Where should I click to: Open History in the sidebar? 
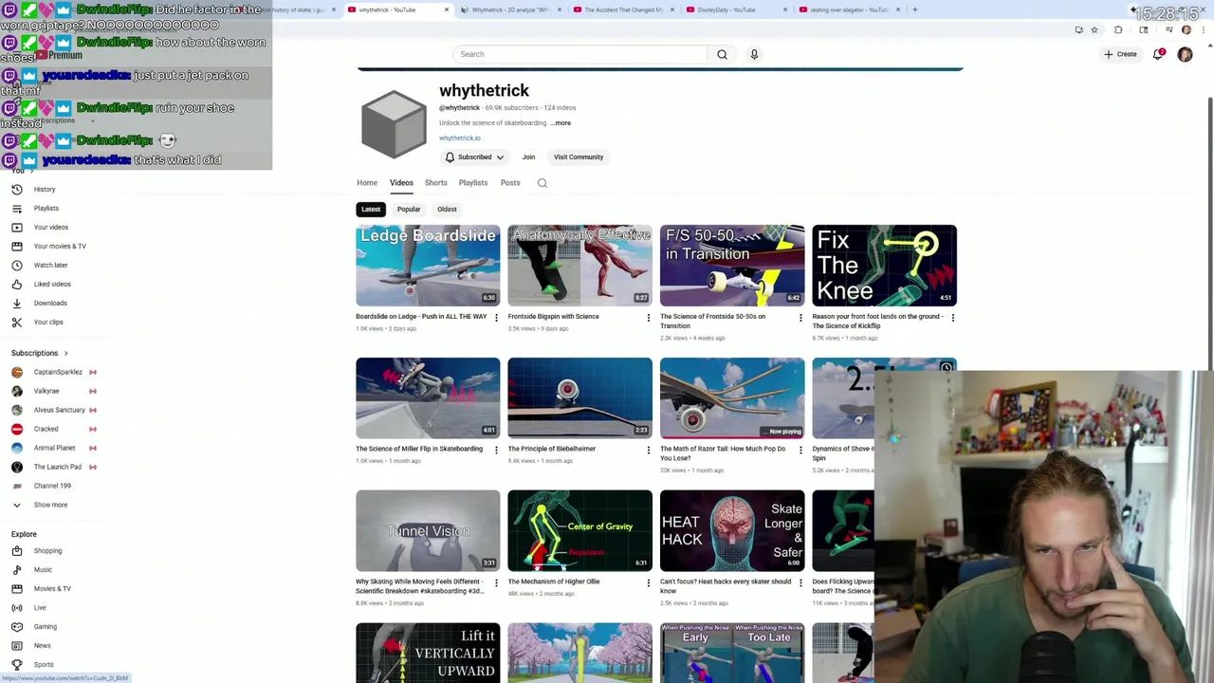[x=44, y=189]
